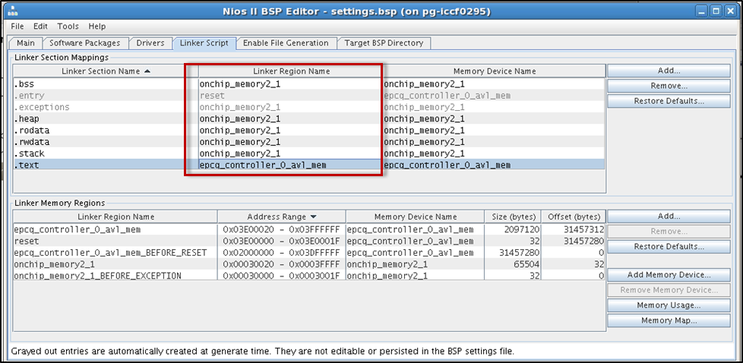Sort by Linker Section Name column header
This screenshot has width=743, height=363.
pos(105,71)
